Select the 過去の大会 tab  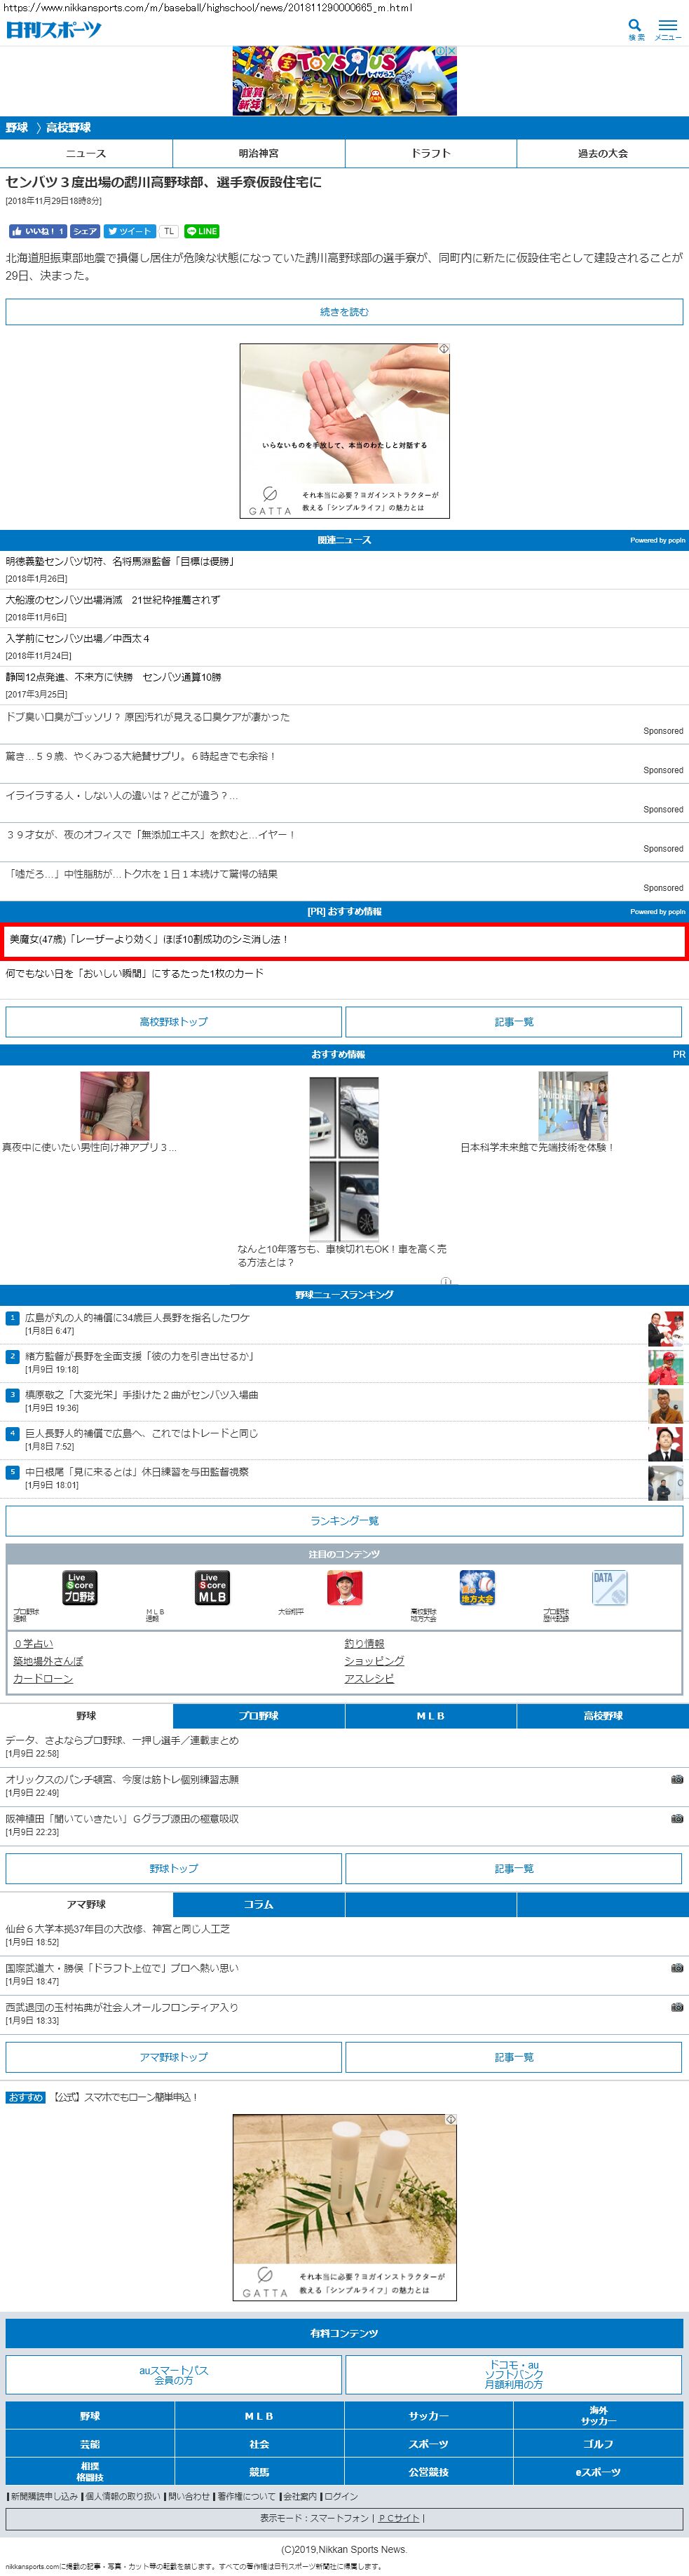tap(603, 153)
